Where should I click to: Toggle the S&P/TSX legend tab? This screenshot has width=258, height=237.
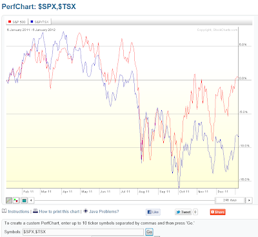39,22
